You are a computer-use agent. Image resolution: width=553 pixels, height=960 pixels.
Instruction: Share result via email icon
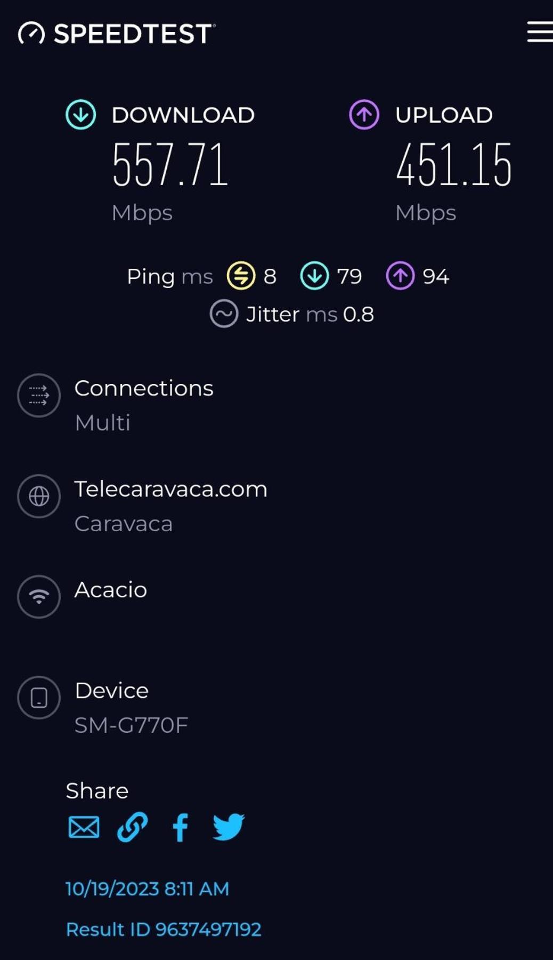click(84, 827)
